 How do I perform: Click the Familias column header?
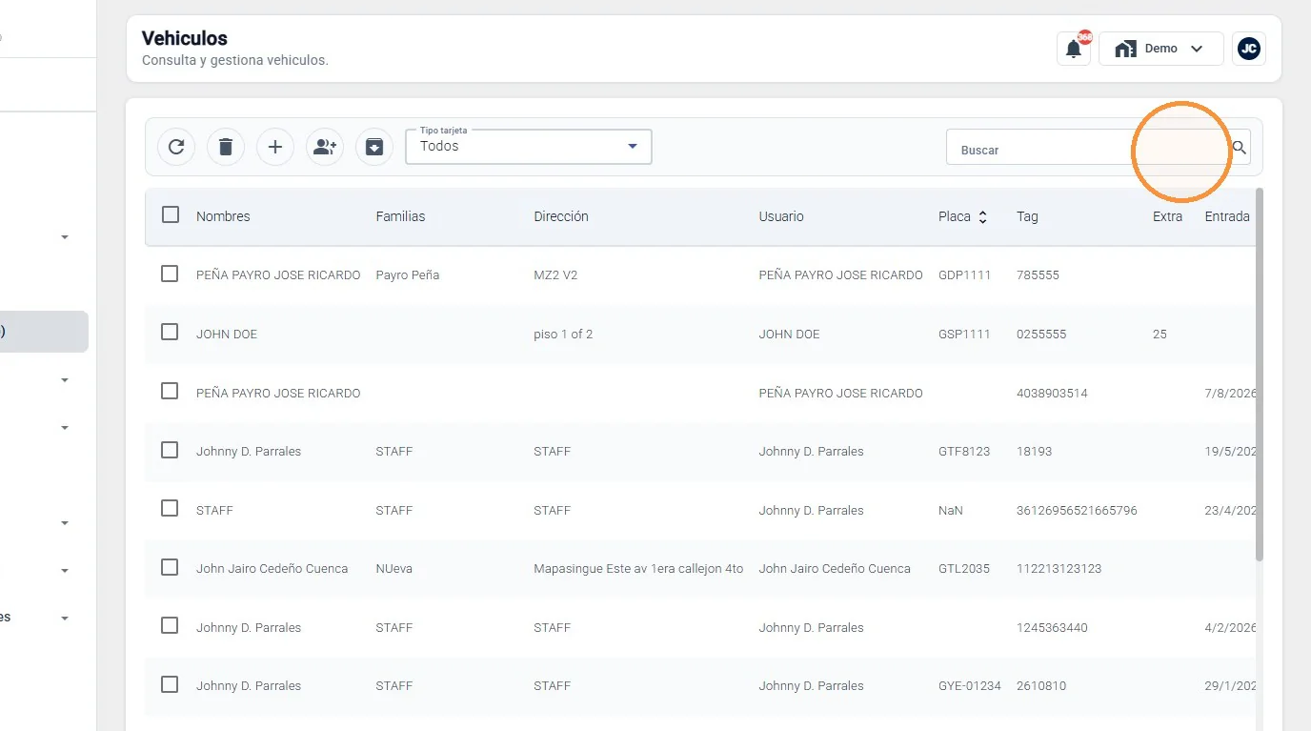[x=400, y=216]
